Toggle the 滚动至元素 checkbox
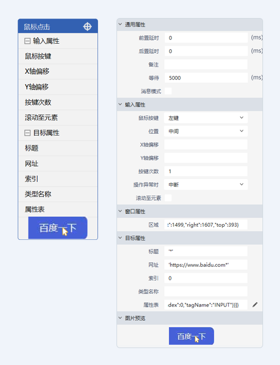280x365 pixels. (x=168, y=198)
